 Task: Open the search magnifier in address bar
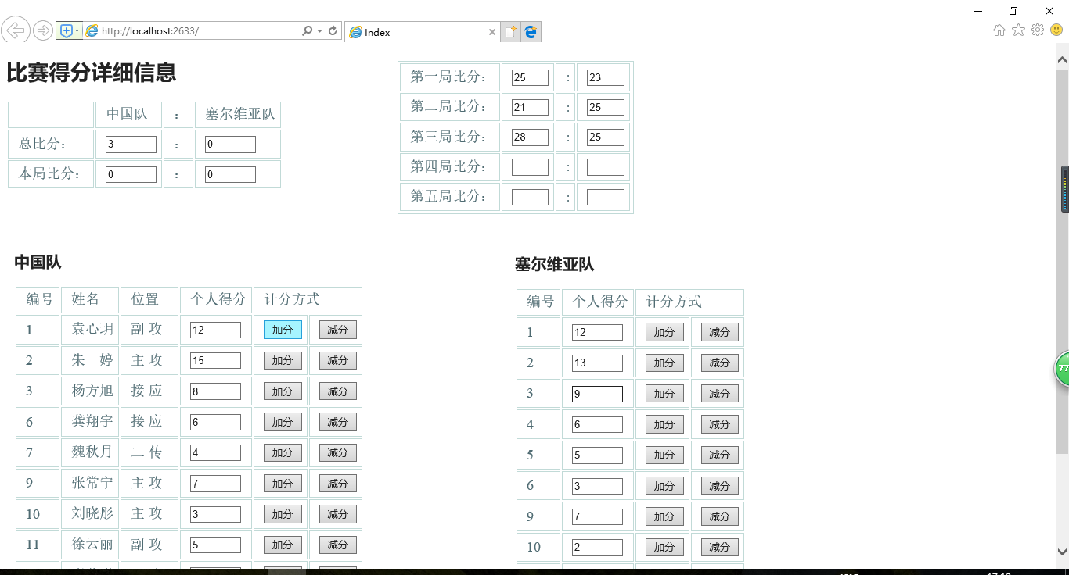pos(308,30)
